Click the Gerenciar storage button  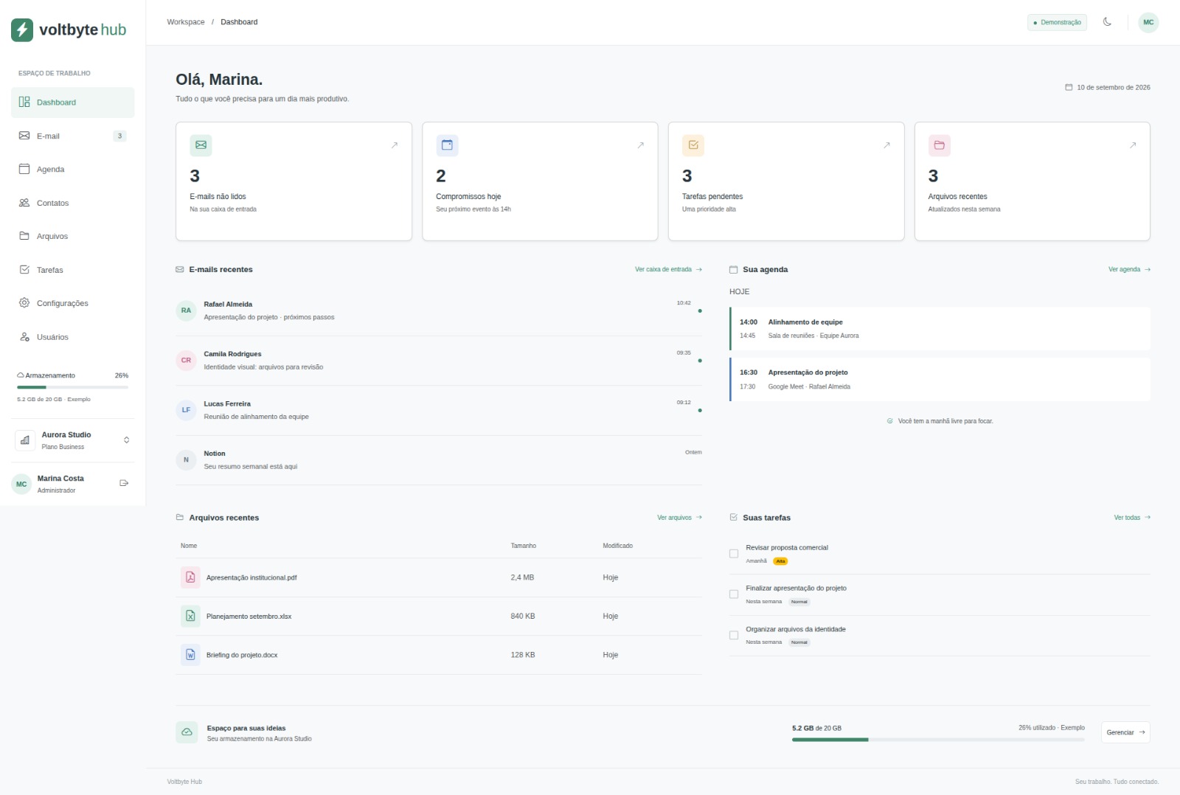tap(1125, 732)
